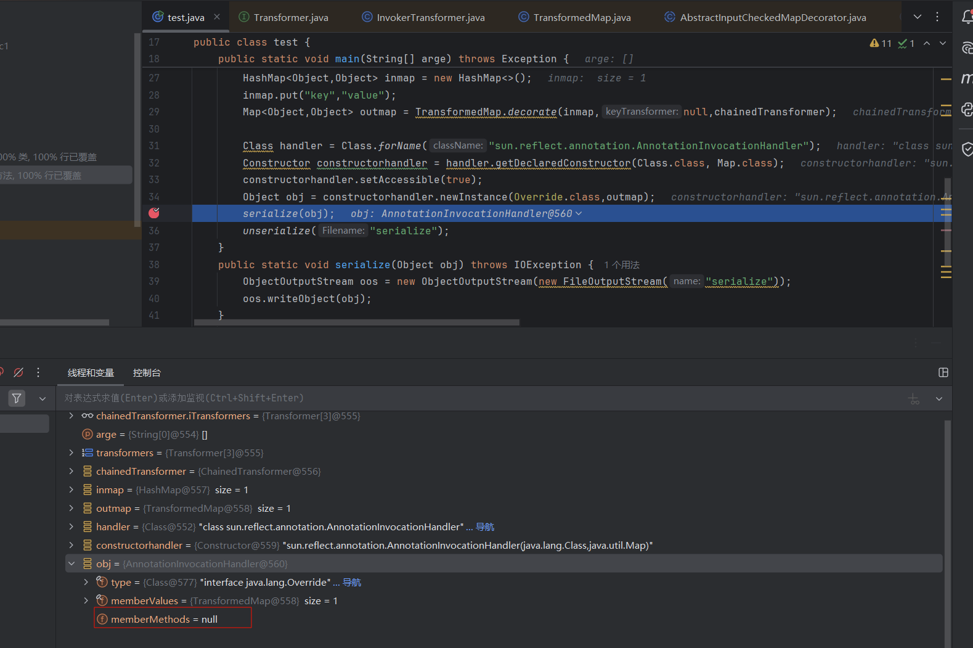Screen dimensions: 973x648
Task: Open the thread selector dropdown arrow
Action: pos(43,398)
